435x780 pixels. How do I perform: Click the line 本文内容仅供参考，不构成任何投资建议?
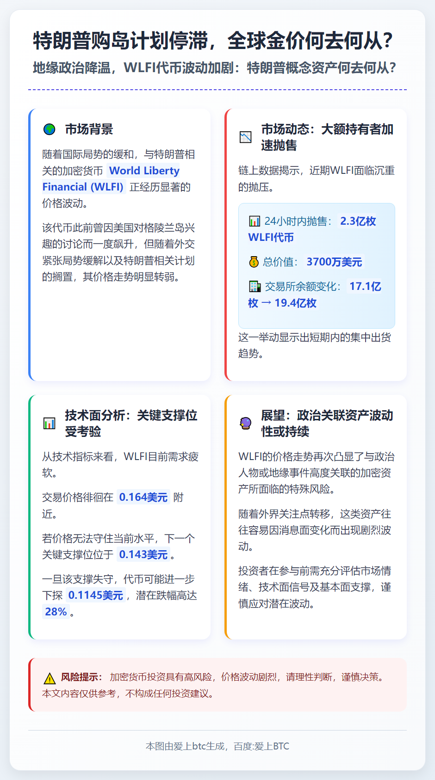130,694
